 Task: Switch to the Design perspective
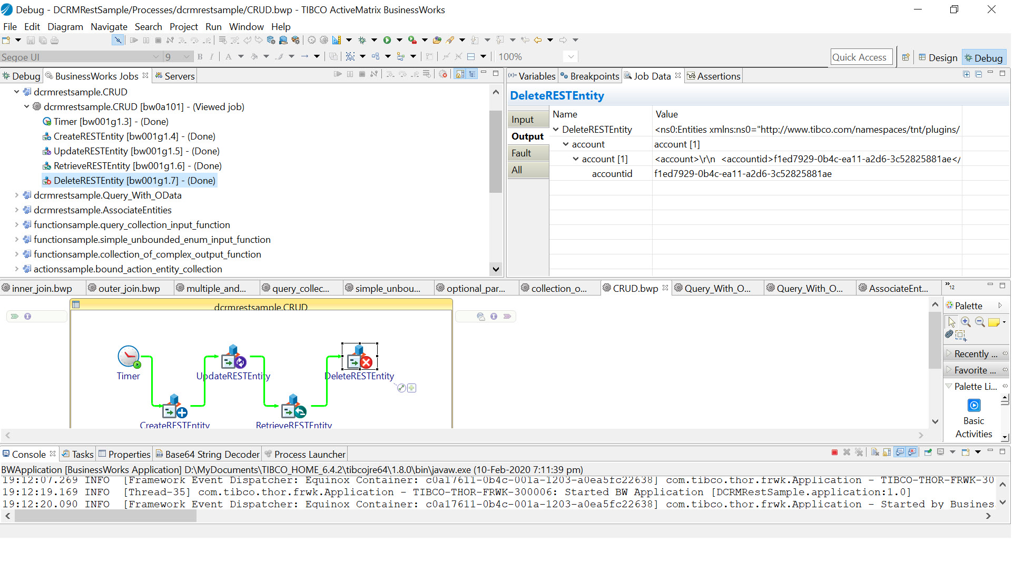pos(939,57)
